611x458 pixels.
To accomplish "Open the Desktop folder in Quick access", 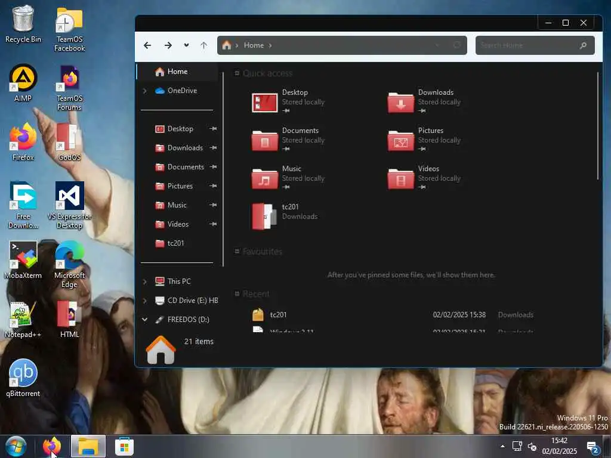I will [x=288, y=102].
